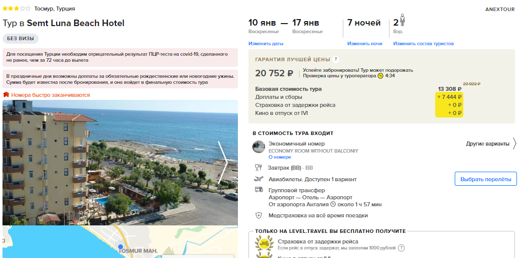
Task: Open the О номере room details link
Action: 280,157
